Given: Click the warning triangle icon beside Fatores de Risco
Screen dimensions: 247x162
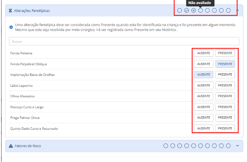Looking at the screenshot, I should 10,146.
